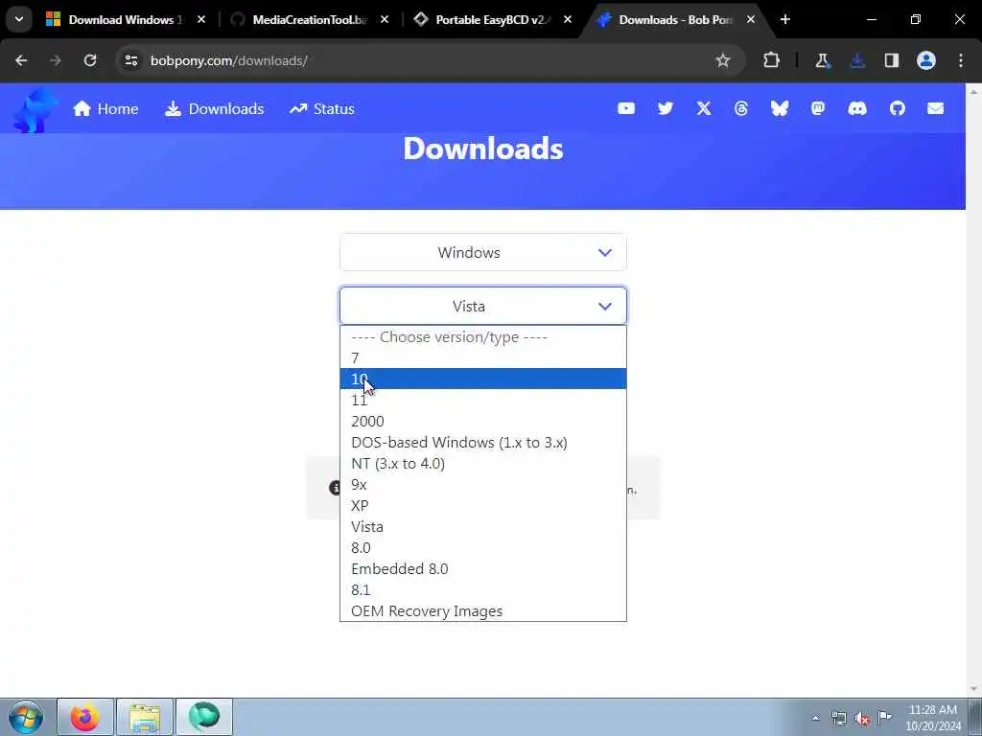Toggle the browser side panel icon

click(x=892, y=60)
